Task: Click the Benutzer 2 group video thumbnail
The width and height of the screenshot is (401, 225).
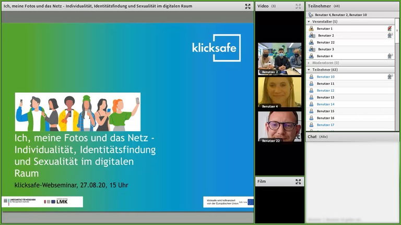Action: (x=279, y=58)
